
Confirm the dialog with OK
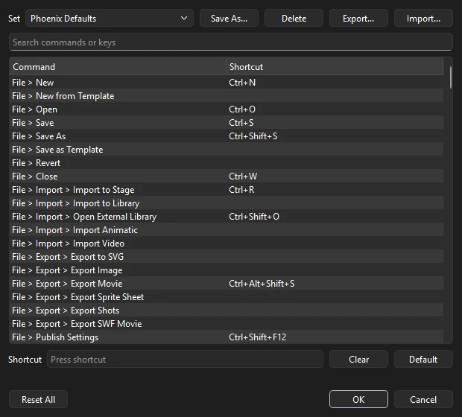point(358,399)
